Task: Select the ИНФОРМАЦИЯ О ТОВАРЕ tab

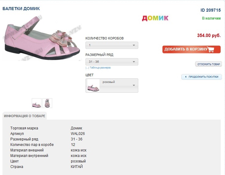Action: [25, 116]
